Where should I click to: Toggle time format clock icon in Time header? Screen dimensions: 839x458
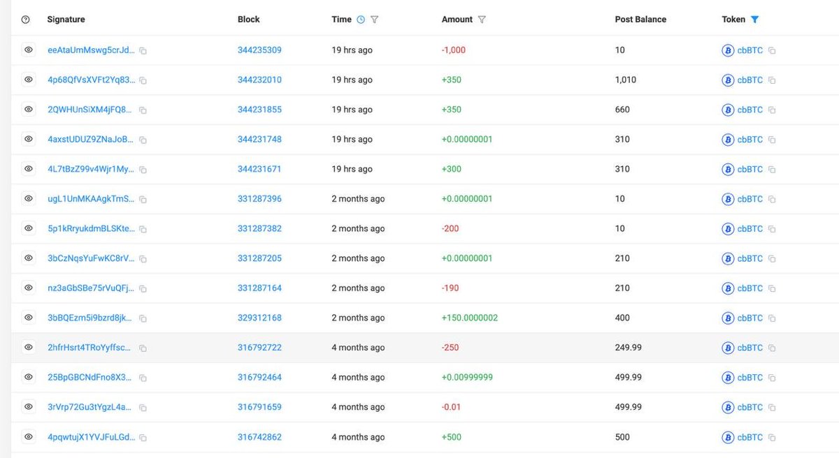pyautogui.click(x=361, y=20)
